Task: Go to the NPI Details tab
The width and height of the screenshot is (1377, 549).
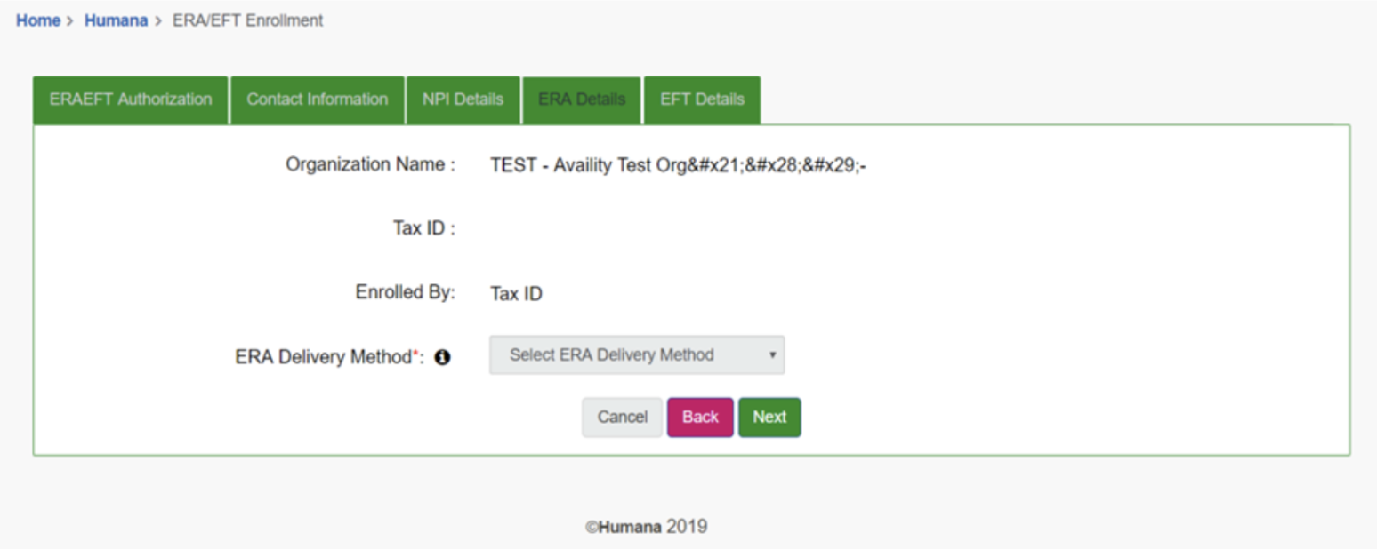Action: click(x=463, y=99)
